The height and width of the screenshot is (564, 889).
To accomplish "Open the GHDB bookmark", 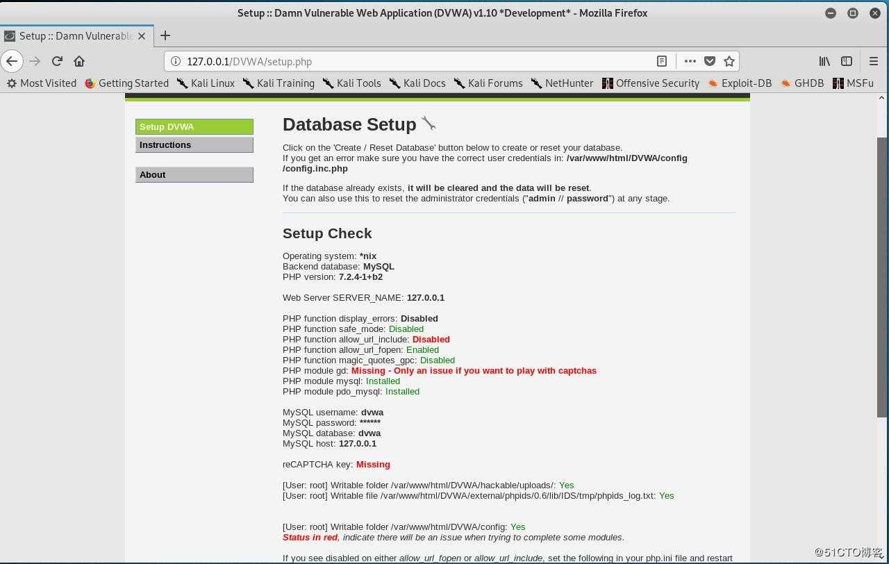I will coord(802,83).
